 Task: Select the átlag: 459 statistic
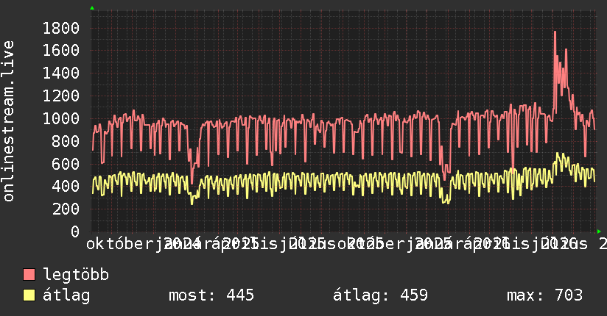[x=381, y=295]
